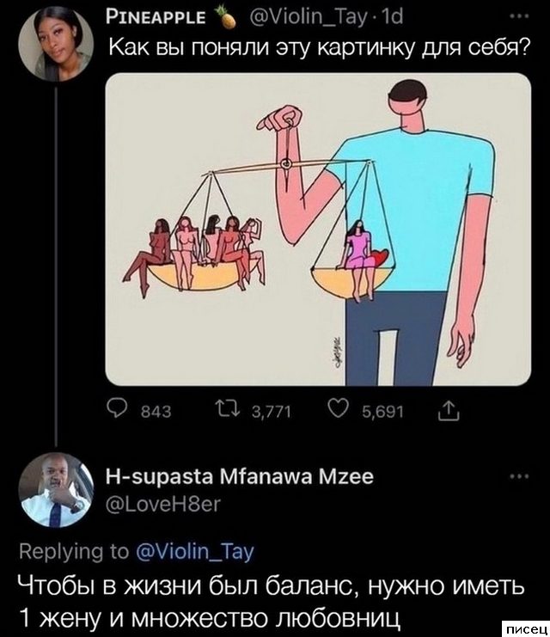The image size is (550, 637).
Task: Like the tweet with the heart icon
Action: click(x=337, y=410)
